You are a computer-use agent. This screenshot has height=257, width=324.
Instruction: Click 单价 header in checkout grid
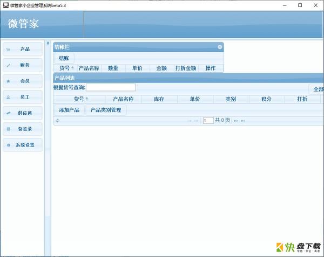(138, 68)
